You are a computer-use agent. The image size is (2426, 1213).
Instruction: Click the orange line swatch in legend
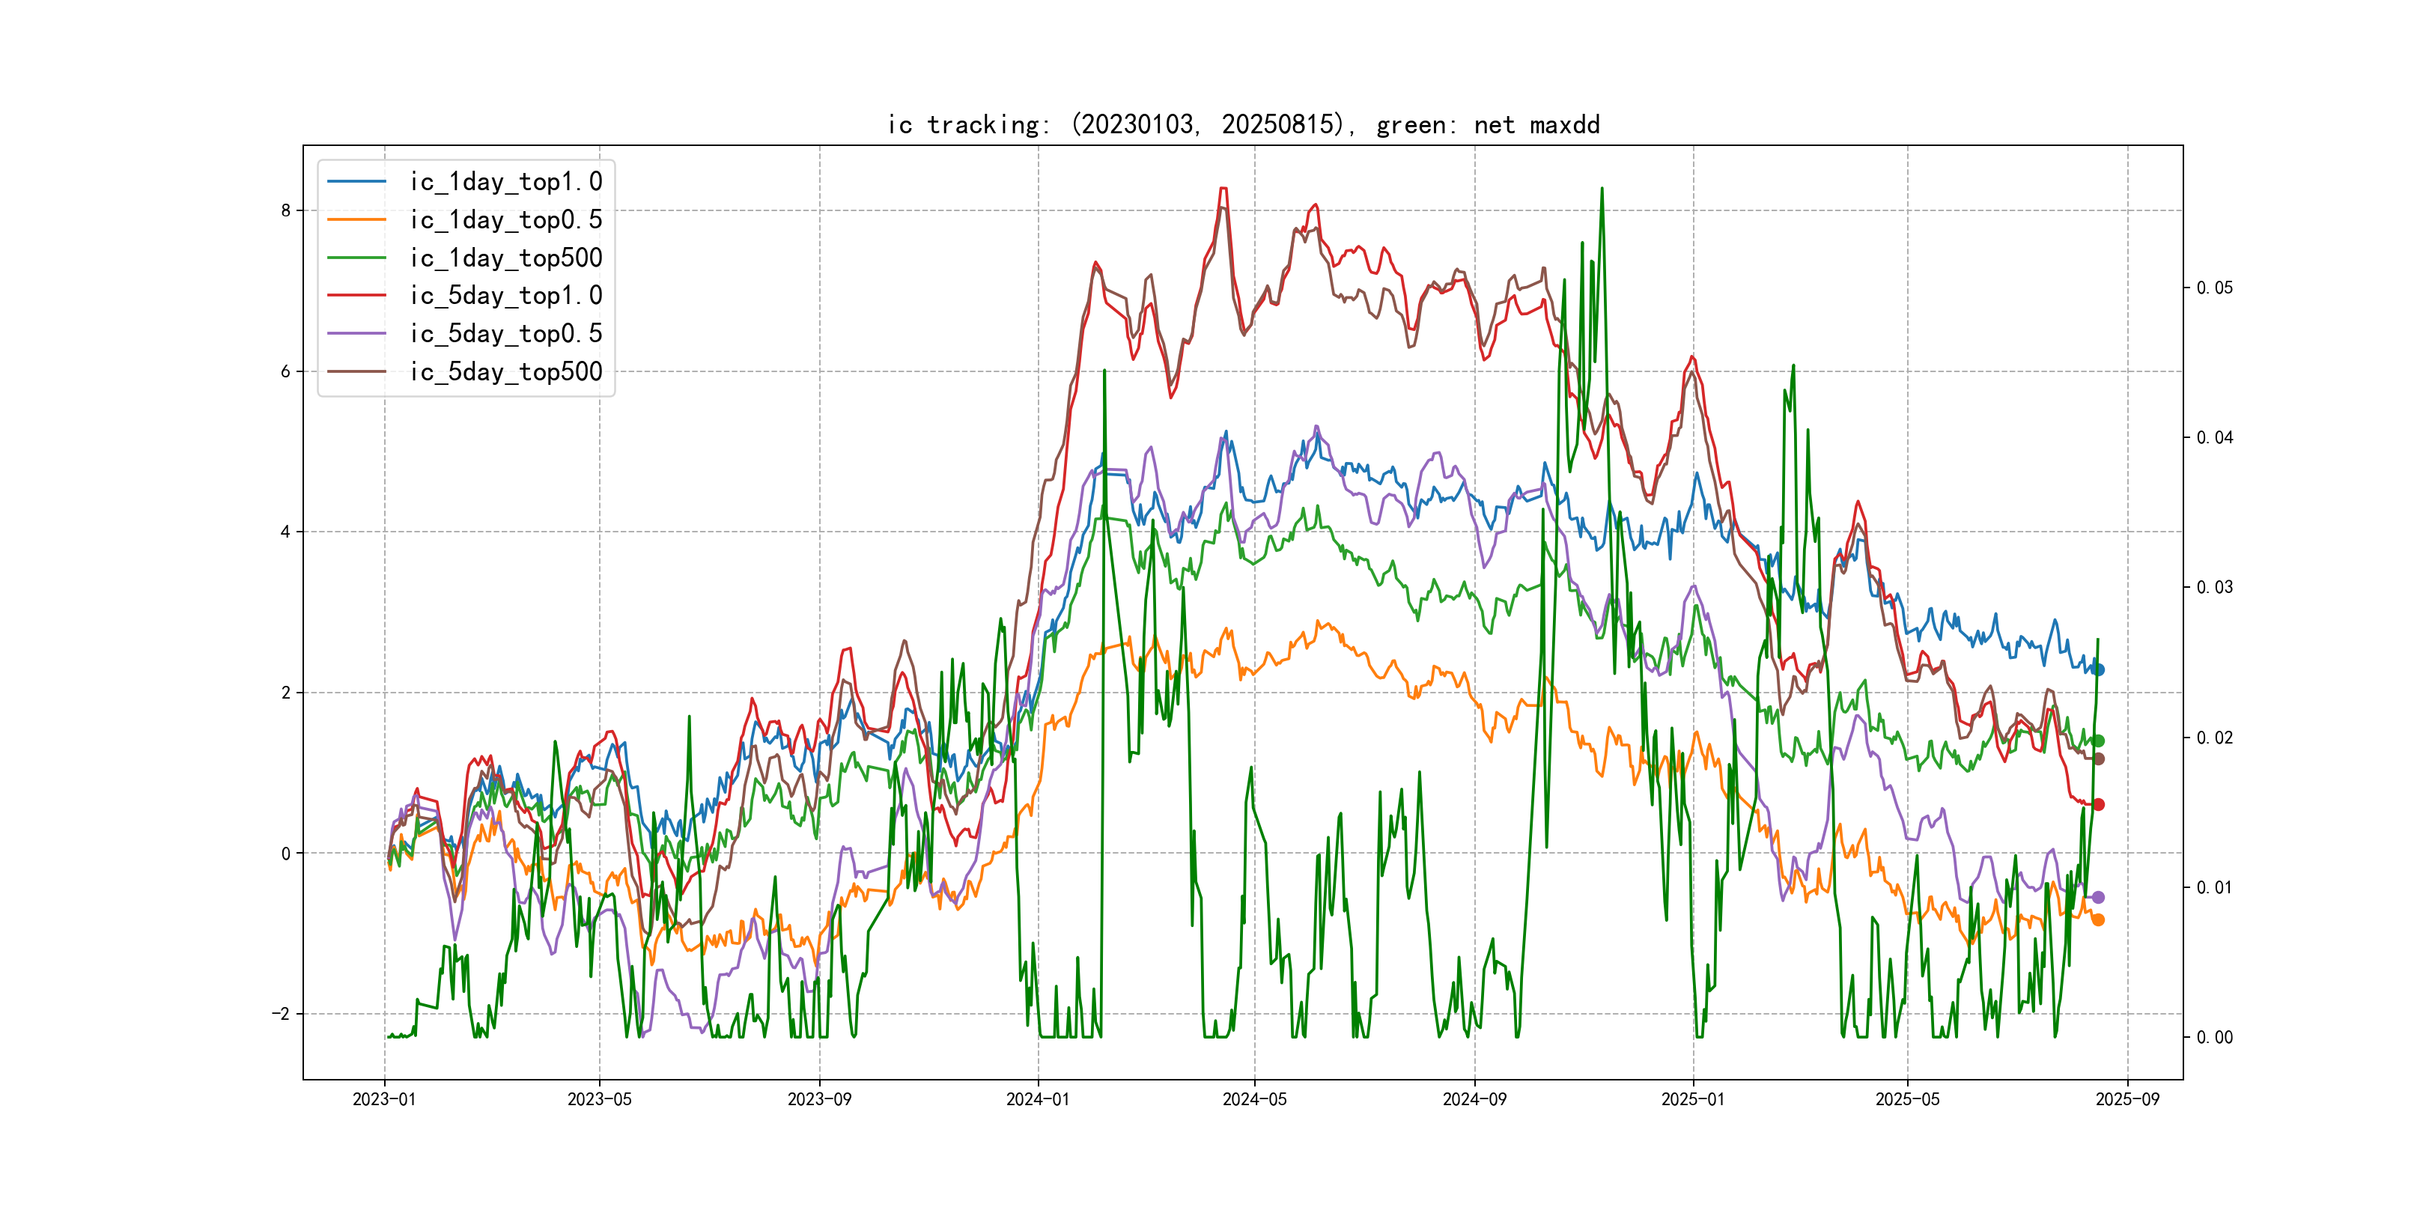tap(357, 219)
